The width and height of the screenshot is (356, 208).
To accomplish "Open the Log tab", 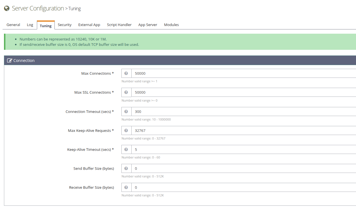I will coord(30,25).
